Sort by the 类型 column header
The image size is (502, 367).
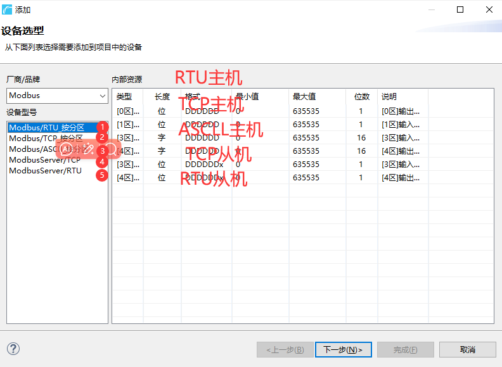pos(128,97)
